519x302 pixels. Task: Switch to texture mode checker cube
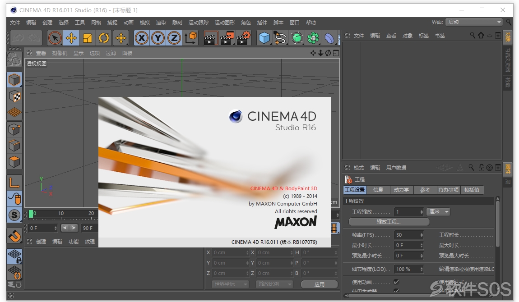14,96
